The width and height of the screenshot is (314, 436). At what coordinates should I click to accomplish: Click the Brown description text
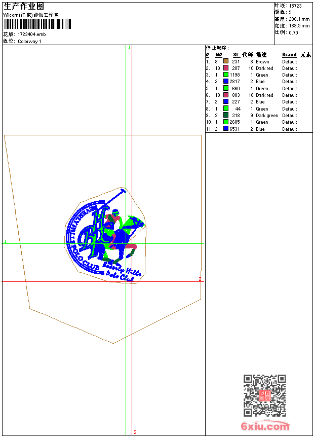pyautogui.click(x=262, y=62)
